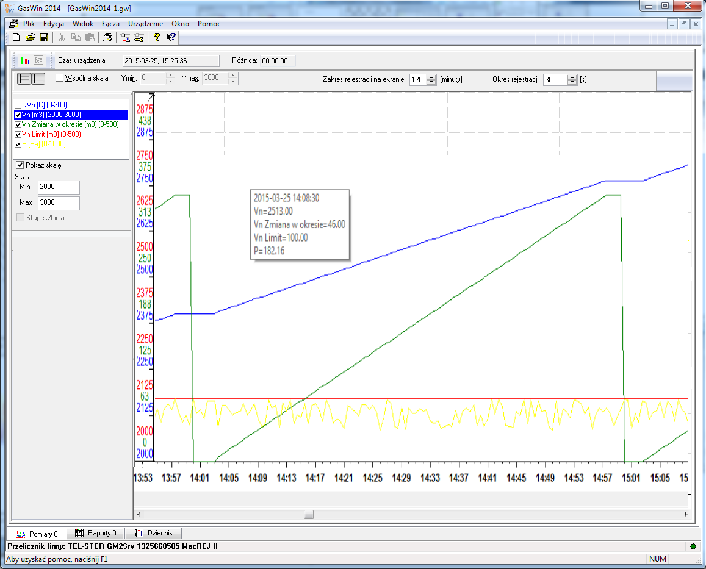Toggle vertical grid lines icon
Image resolution: width=706 pixels, height=569 pixels.
(38, 78)
